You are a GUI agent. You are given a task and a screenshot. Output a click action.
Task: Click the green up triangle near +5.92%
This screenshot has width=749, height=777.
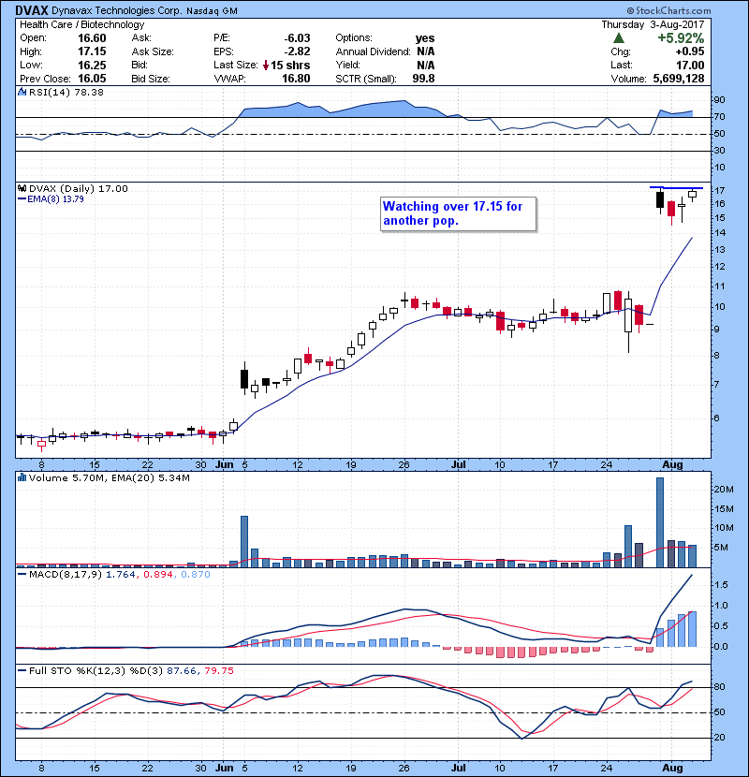[x=618, y=38]
